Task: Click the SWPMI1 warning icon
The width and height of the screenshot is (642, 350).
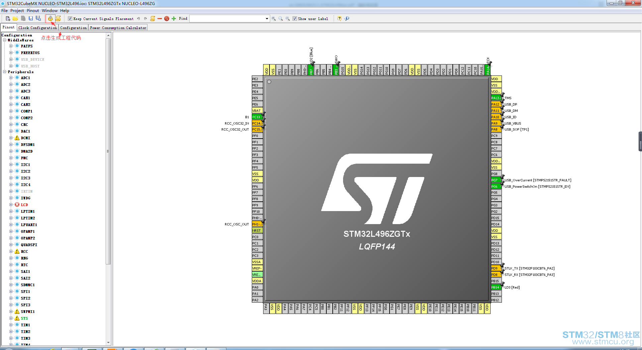Action: tap(17, 312)
